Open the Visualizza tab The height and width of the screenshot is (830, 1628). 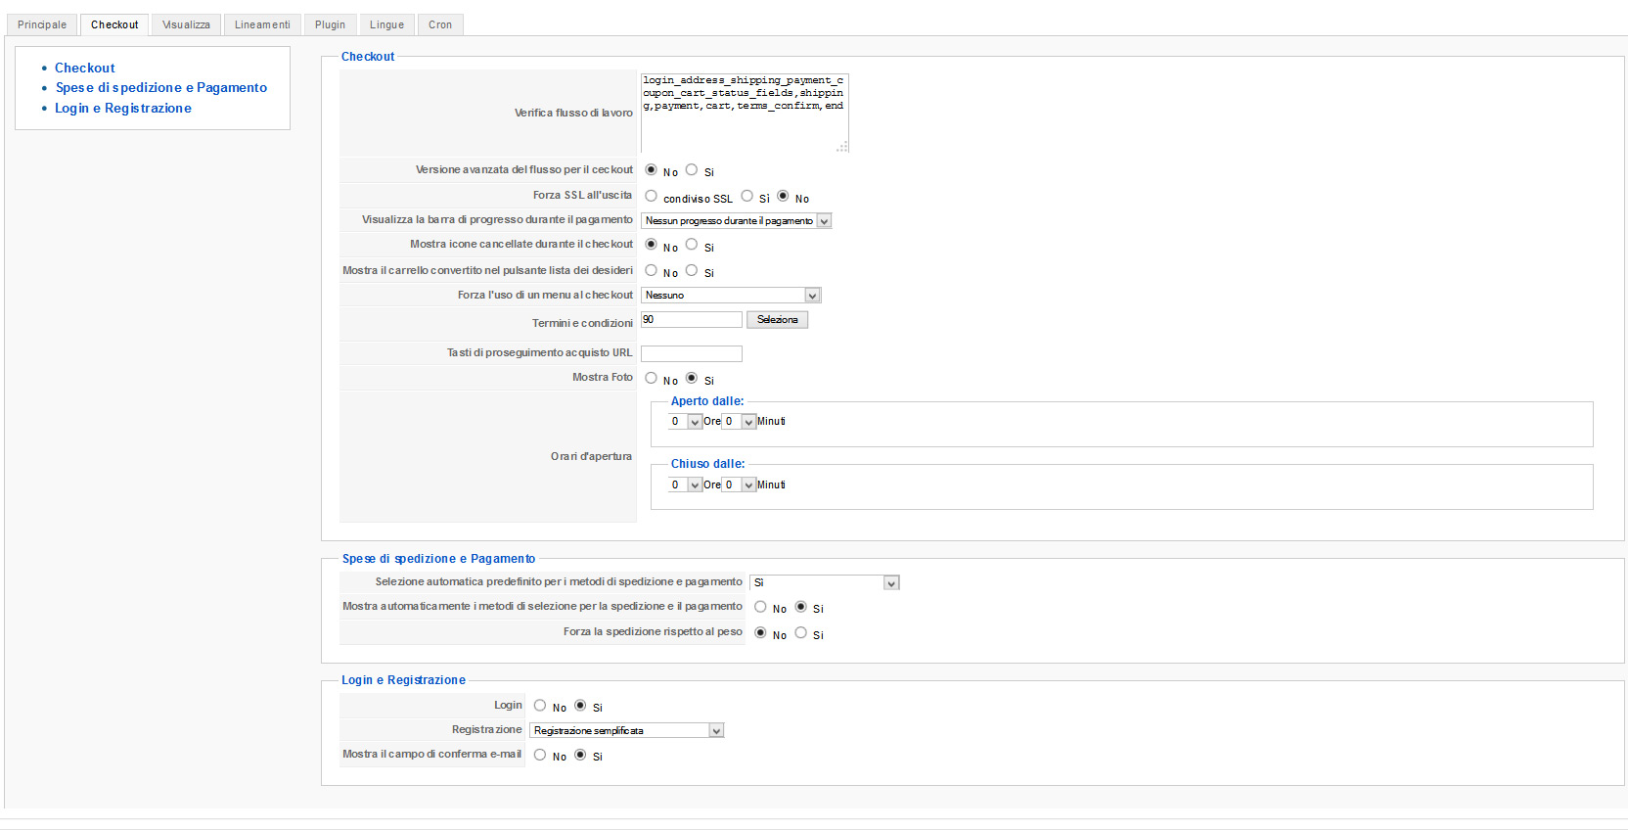(x=186, y=24)
